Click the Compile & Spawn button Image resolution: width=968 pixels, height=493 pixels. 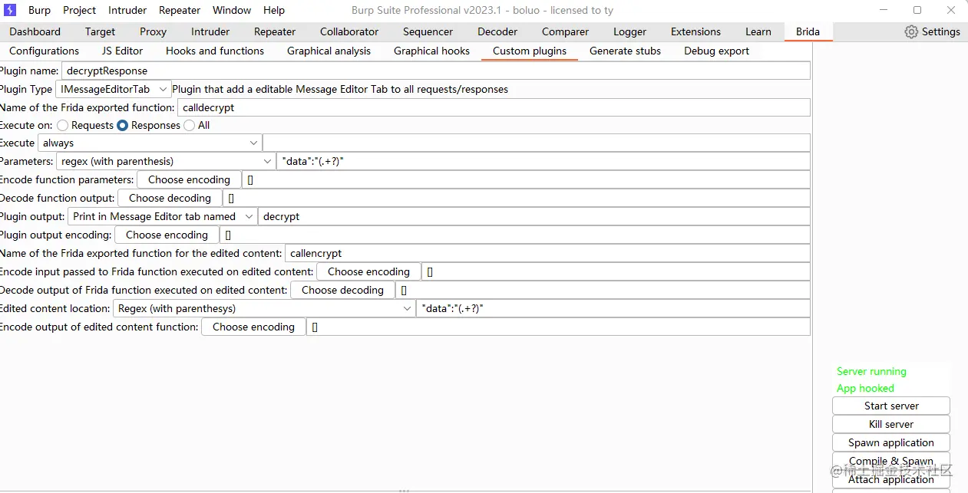click(891, 461)
